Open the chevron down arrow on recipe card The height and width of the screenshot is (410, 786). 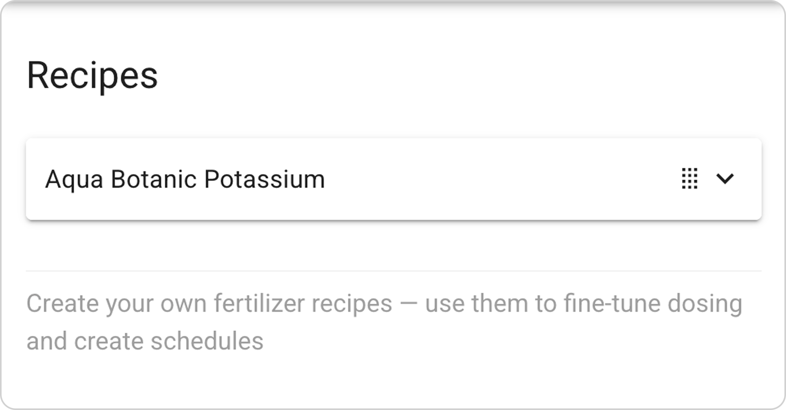725,179
